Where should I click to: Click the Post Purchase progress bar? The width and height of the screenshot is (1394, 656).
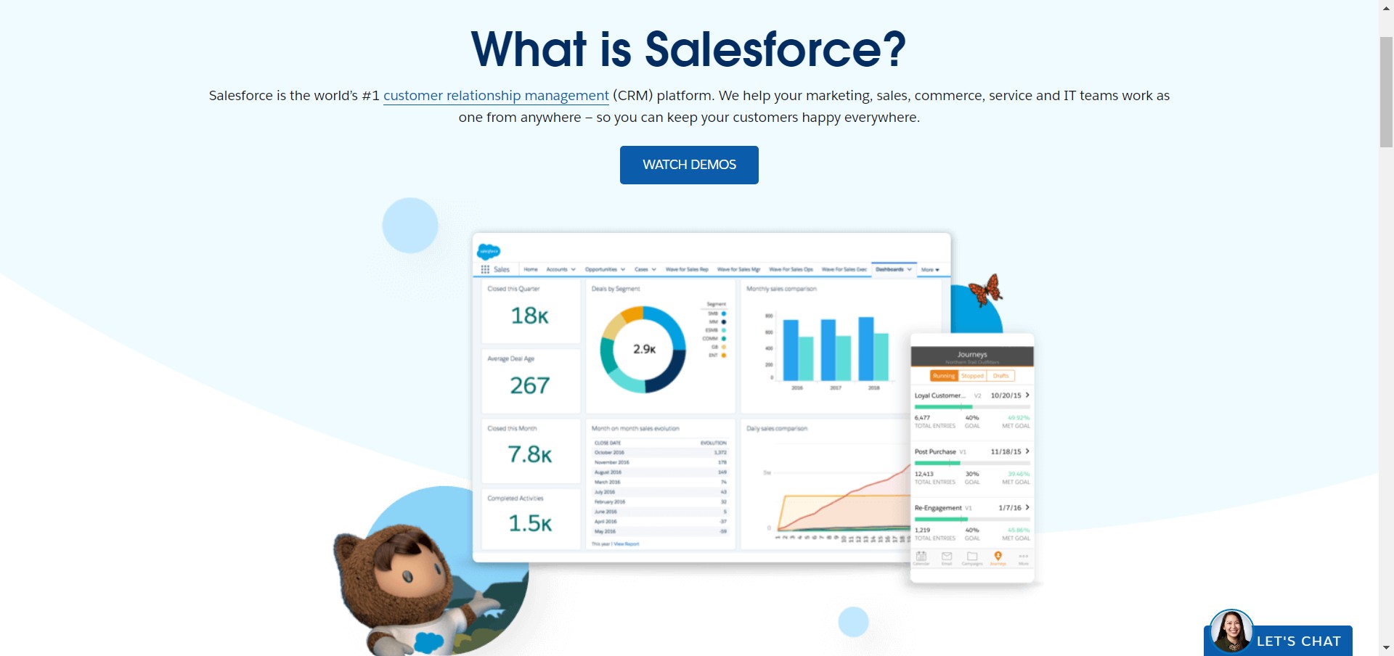(972, 463)
